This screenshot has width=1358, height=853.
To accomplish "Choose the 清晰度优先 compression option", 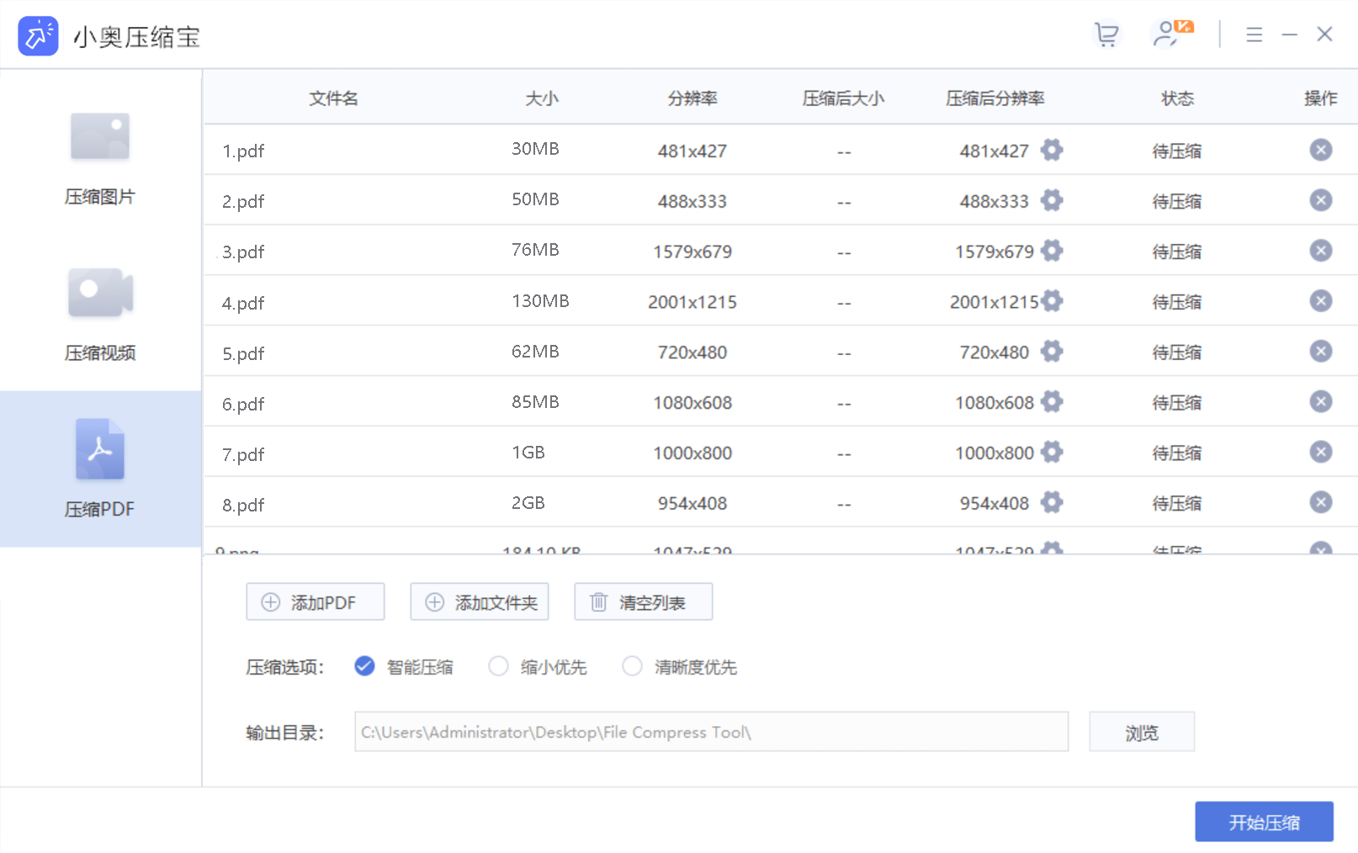I will click(x=632, y=666).
